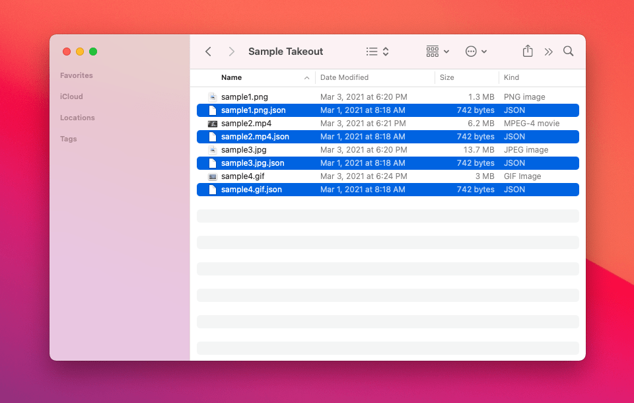Screen dimensions: 634x403
Task: Click the Sample Takeout window title
Action: [285, 52]
